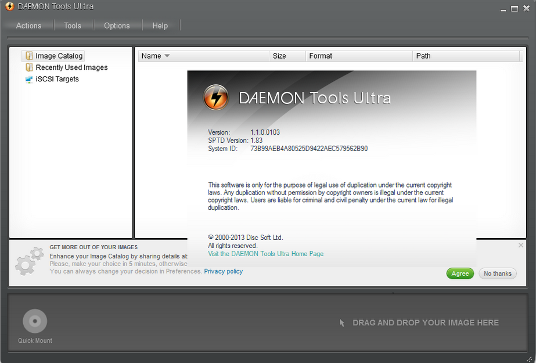
Task: Maximize the DAEMON Tools Ultra window
Action: point(515,9)
